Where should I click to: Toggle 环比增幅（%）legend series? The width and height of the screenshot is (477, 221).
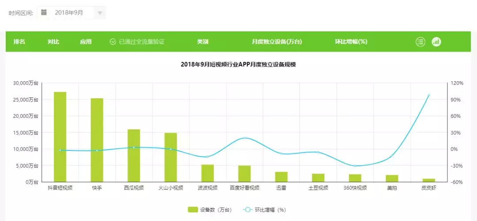[265, 210]
